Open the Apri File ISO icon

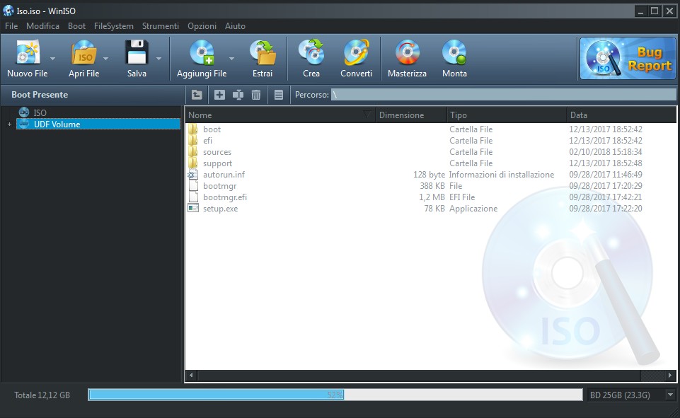click(x=83, y=52)
